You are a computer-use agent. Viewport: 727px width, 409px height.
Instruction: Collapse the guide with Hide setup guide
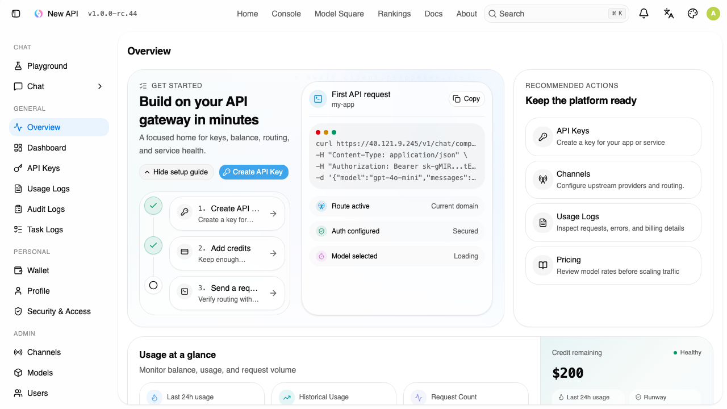(177, 172)
